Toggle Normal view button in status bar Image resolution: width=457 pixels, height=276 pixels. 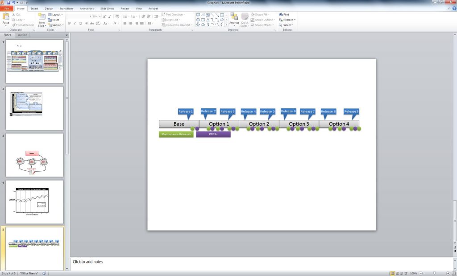[x=393, y=273]
